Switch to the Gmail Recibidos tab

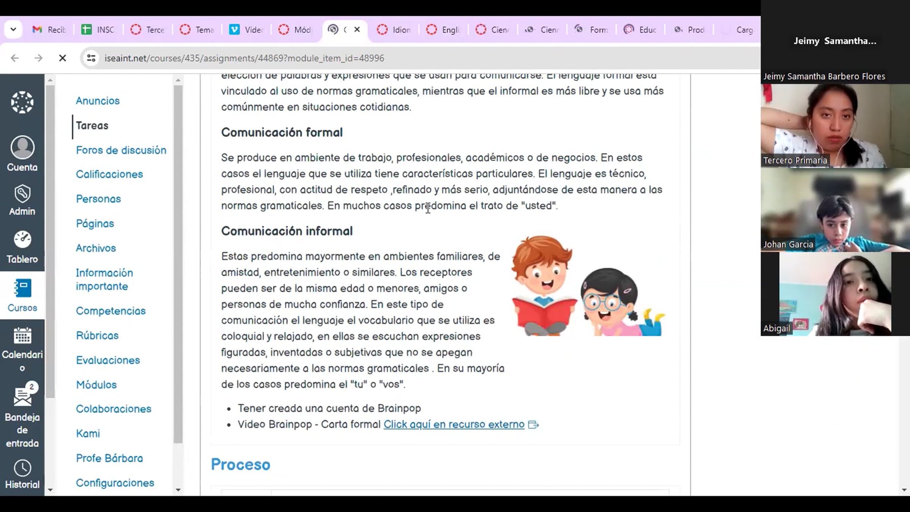[49, 30]
